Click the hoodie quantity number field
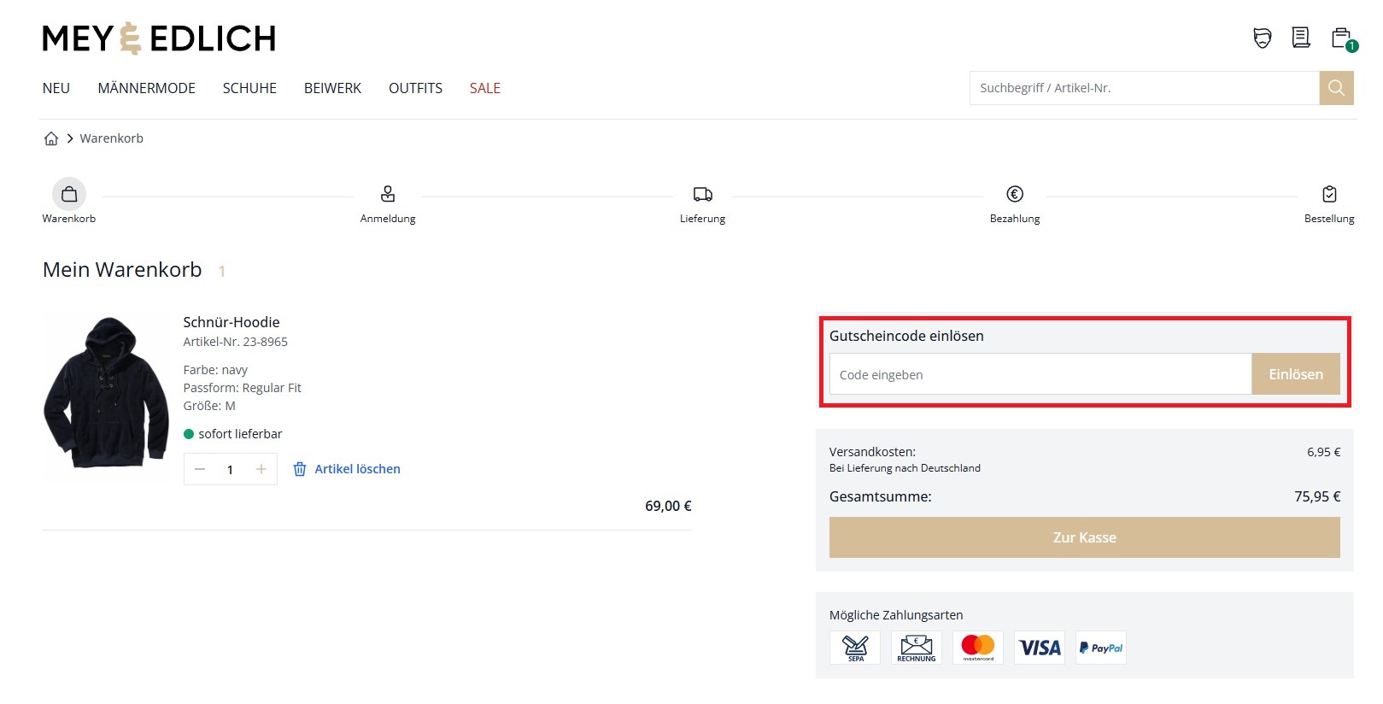 231,469
